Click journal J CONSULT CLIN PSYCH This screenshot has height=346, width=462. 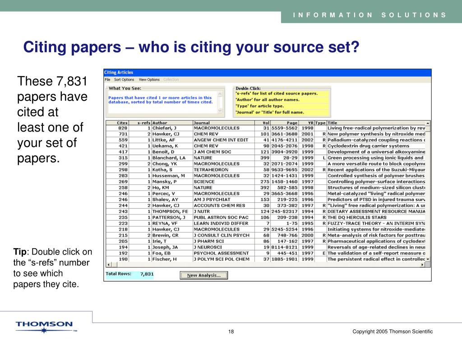pos(222,235)
